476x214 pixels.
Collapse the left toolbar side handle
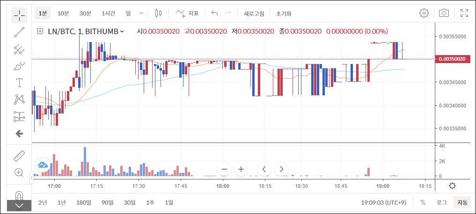[x=31, y=178]
